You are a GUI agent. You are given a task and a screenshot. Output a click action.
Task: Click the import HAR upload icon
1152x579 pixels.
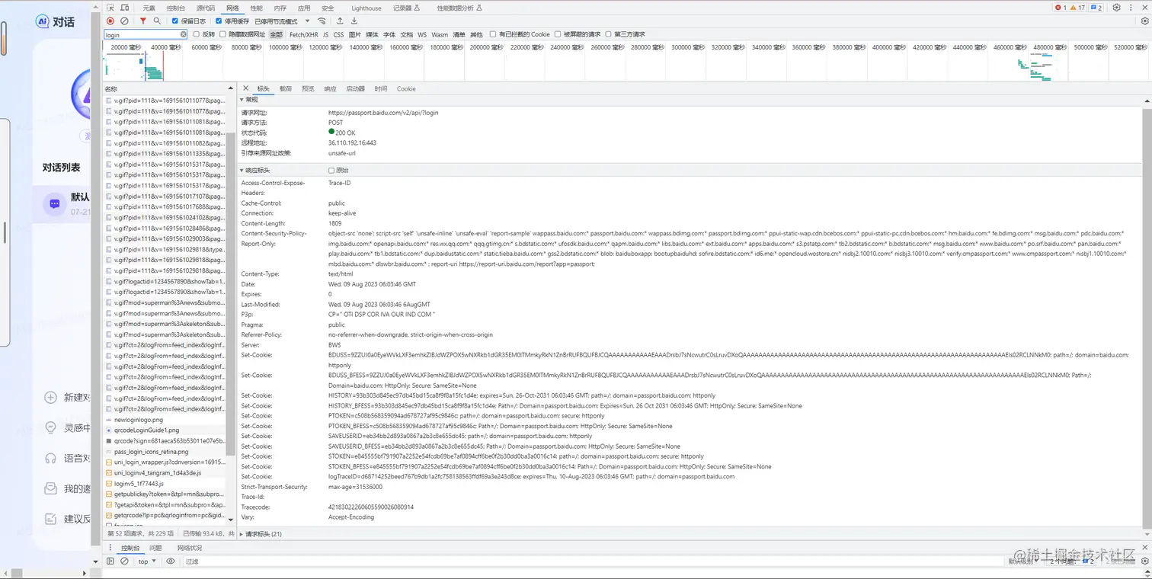click(x=340, y=21)
